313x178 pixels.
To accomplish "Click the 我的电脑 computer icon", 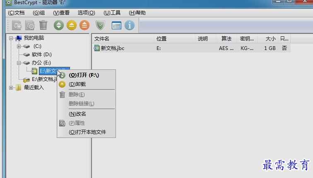I will [x=19, y=38].
